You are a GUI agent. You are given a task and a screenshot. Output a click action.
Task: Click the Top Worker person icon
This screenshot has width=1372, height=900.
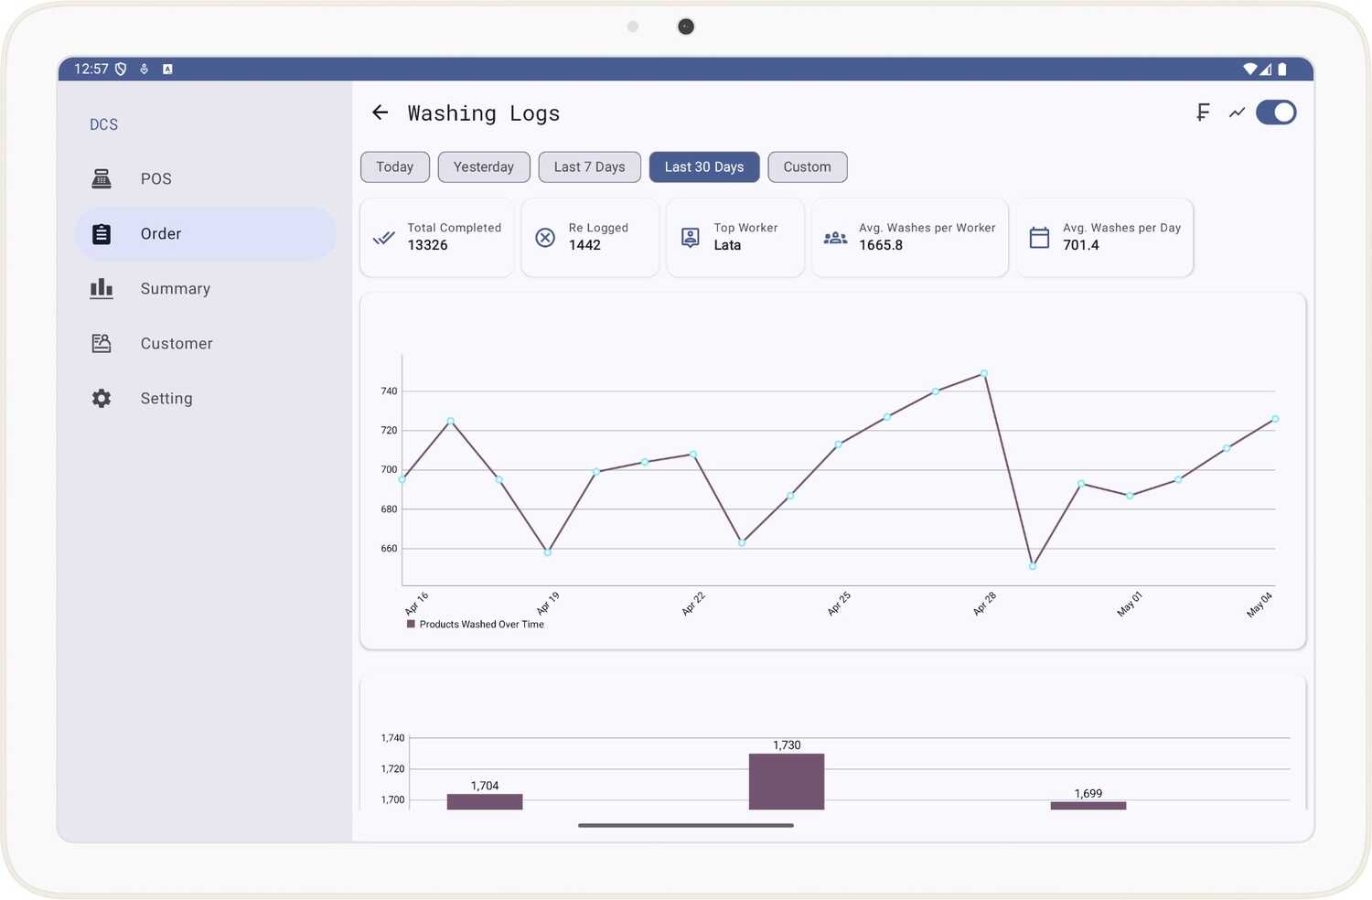coord(690,237)
